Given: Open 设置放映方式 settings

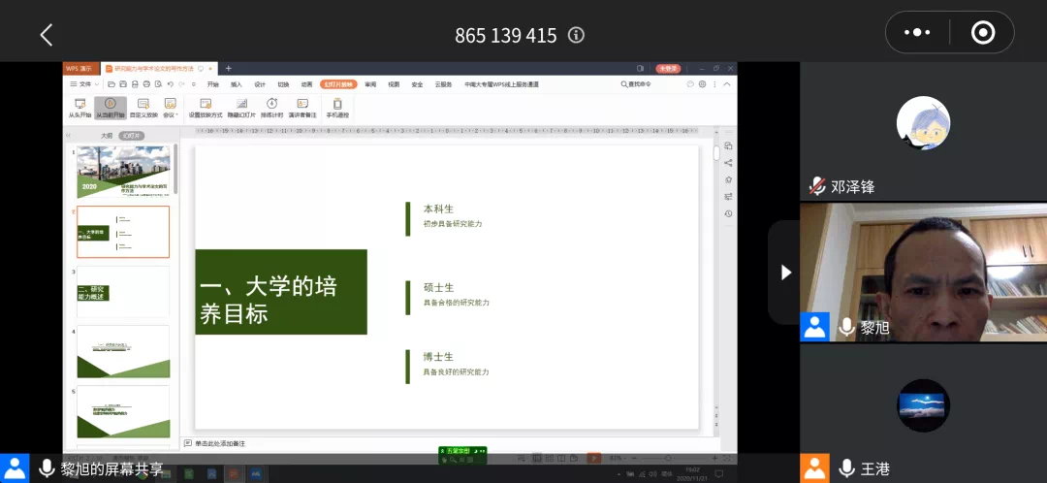Looking at the screenshot, I should [x=206, y=107].
